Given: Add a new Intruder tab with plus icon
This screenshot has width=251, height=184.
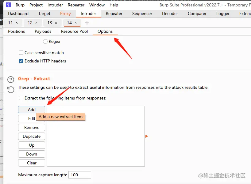Looking at the screenshot, I should 87,23.
